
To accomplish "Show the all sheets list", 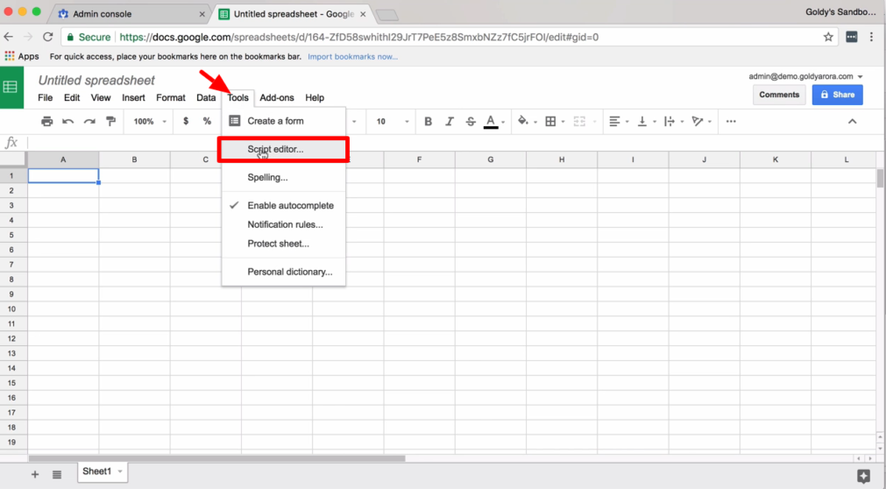I will pos(56,474).
